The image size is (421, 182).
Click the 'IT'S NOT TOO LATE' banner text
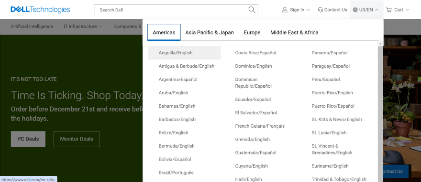click(x=33, y=79)
